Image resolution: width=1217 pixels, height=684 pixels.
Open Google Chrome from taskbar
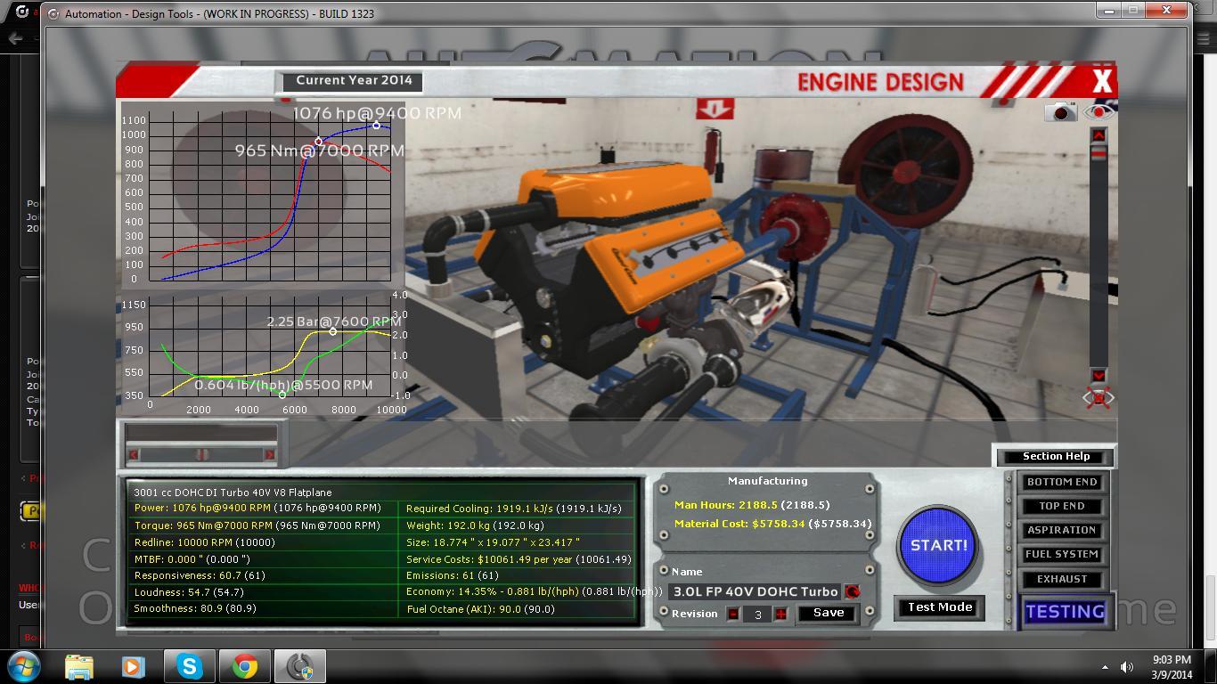244,666
